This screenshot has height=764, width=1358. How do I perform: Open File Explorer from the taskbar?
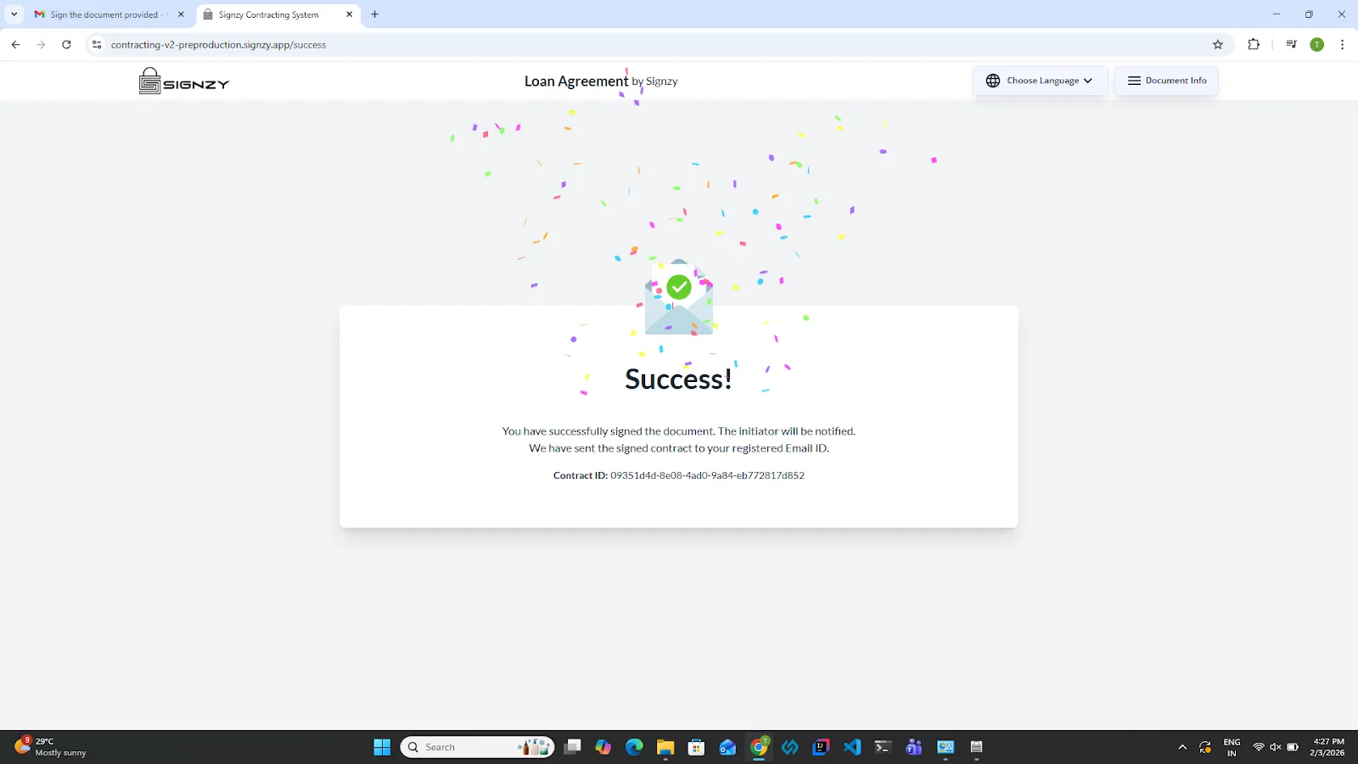tap(665, 747)
